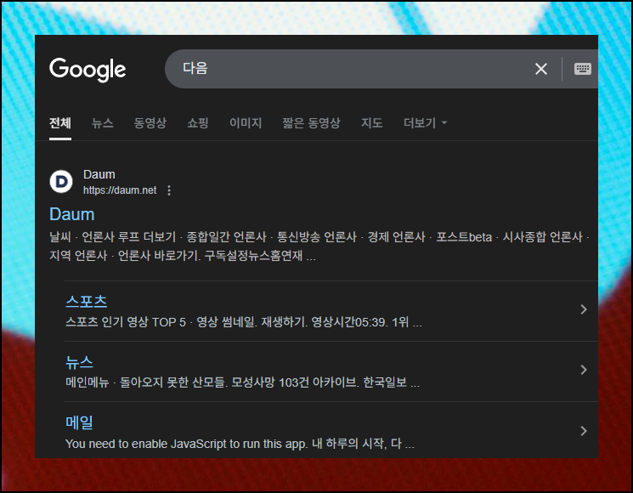Click the snippet starting with 날씨 · 언론사 루프
633x493 pixels.
[319, 246]
